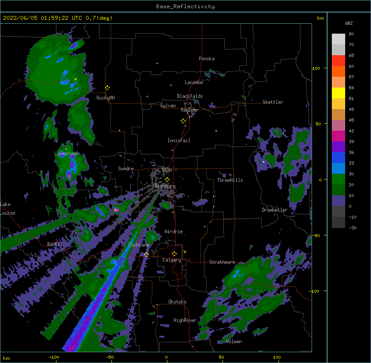
Task: Click the Sundre town label
Action: [126, 169]
